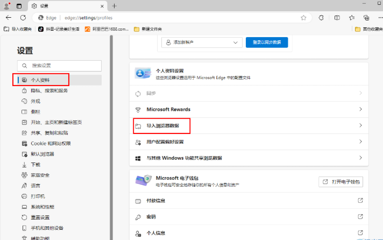The width and height of the screenshot is (383, 240).
Task: Click the Windows logo icon in sharing row
Action: tap(138, 158)
